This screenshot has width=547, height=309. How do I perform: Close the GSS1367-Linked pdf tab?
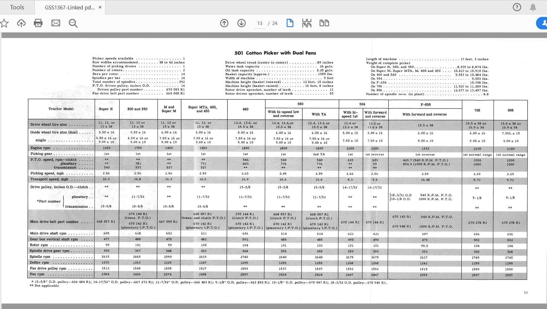(x=100, y=7)
